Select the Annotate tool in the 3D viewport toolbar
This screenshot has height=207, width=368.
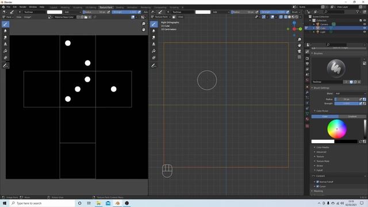tap(154, 66)
